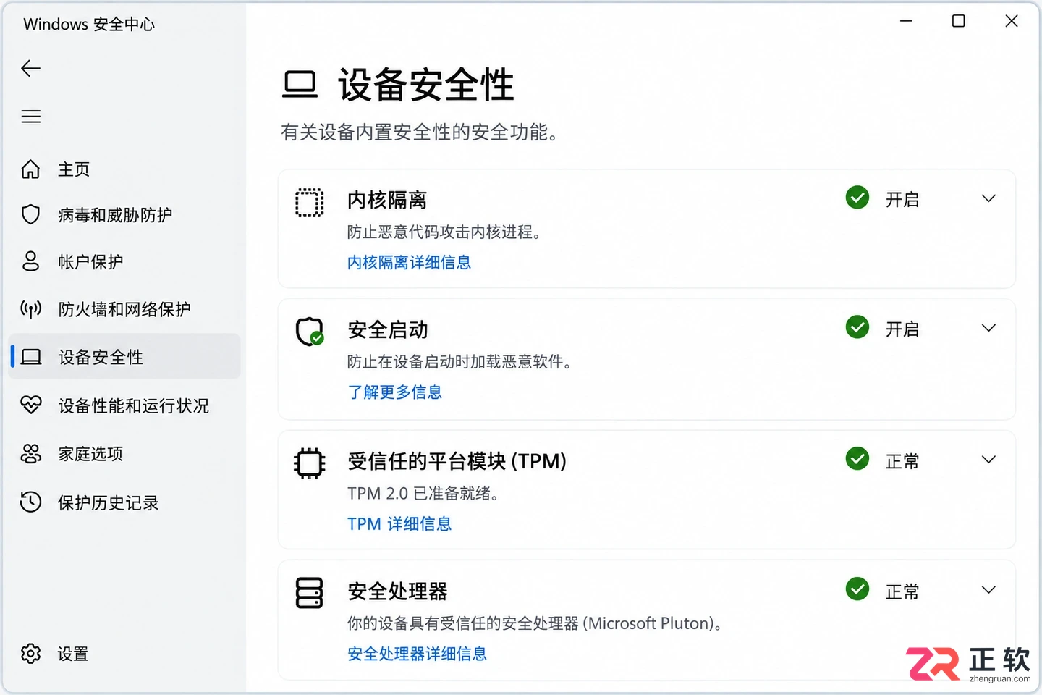
Task: Open 防火墙和网络保护 section
Action: click(x=124, y=309)
